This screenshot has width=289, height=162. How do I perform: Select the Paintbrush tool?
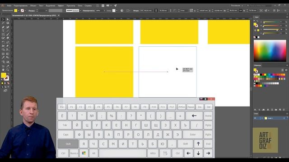point(8,34)
